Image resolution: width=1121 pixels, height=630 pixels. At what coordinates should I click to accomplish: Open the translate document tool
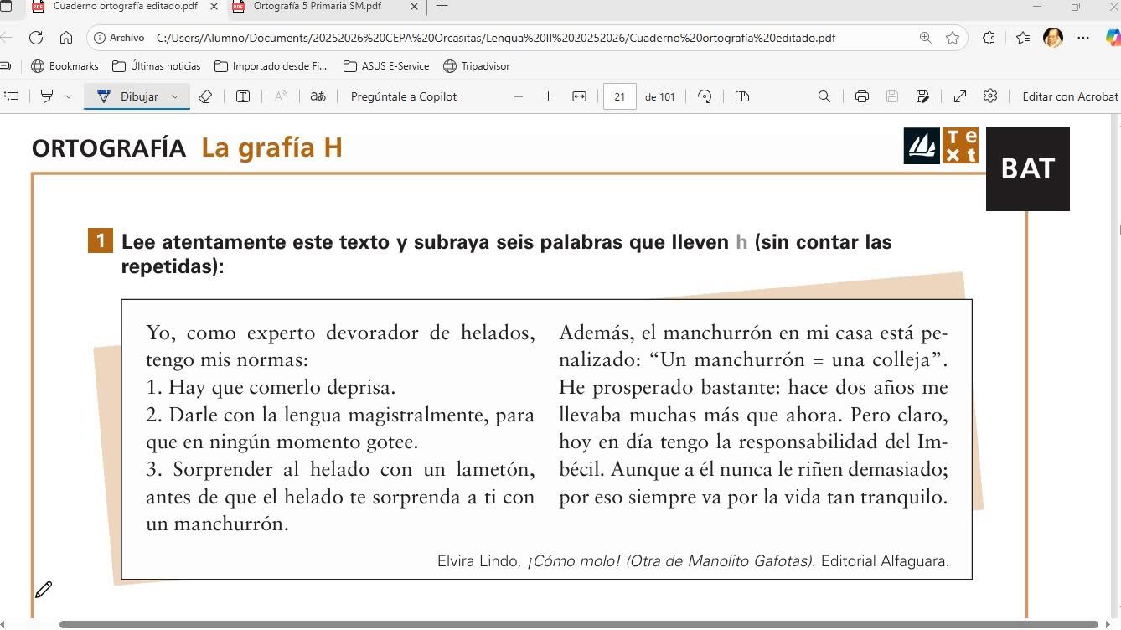[318, 96]
